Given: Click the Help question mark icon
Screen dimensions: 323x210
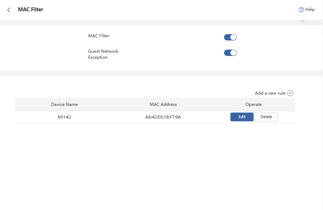Looking at the screenshot, I should 301,10.
